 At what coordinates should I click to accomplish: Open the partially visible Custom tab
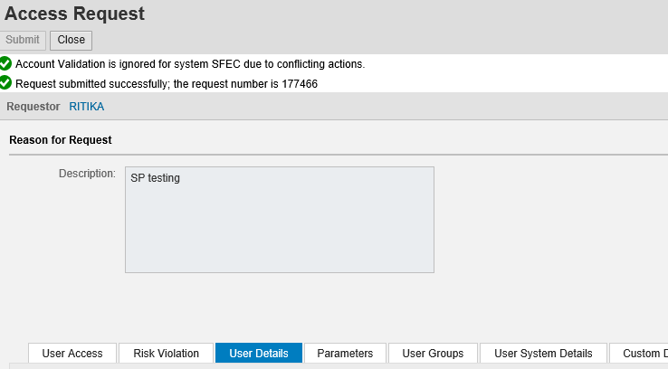pyautogui.click(x=639, y=354)
